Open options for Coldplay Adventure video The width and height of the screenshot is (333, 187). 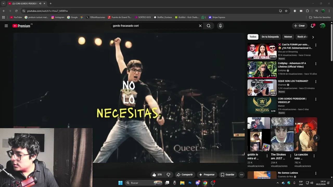[x=316, y=64]
